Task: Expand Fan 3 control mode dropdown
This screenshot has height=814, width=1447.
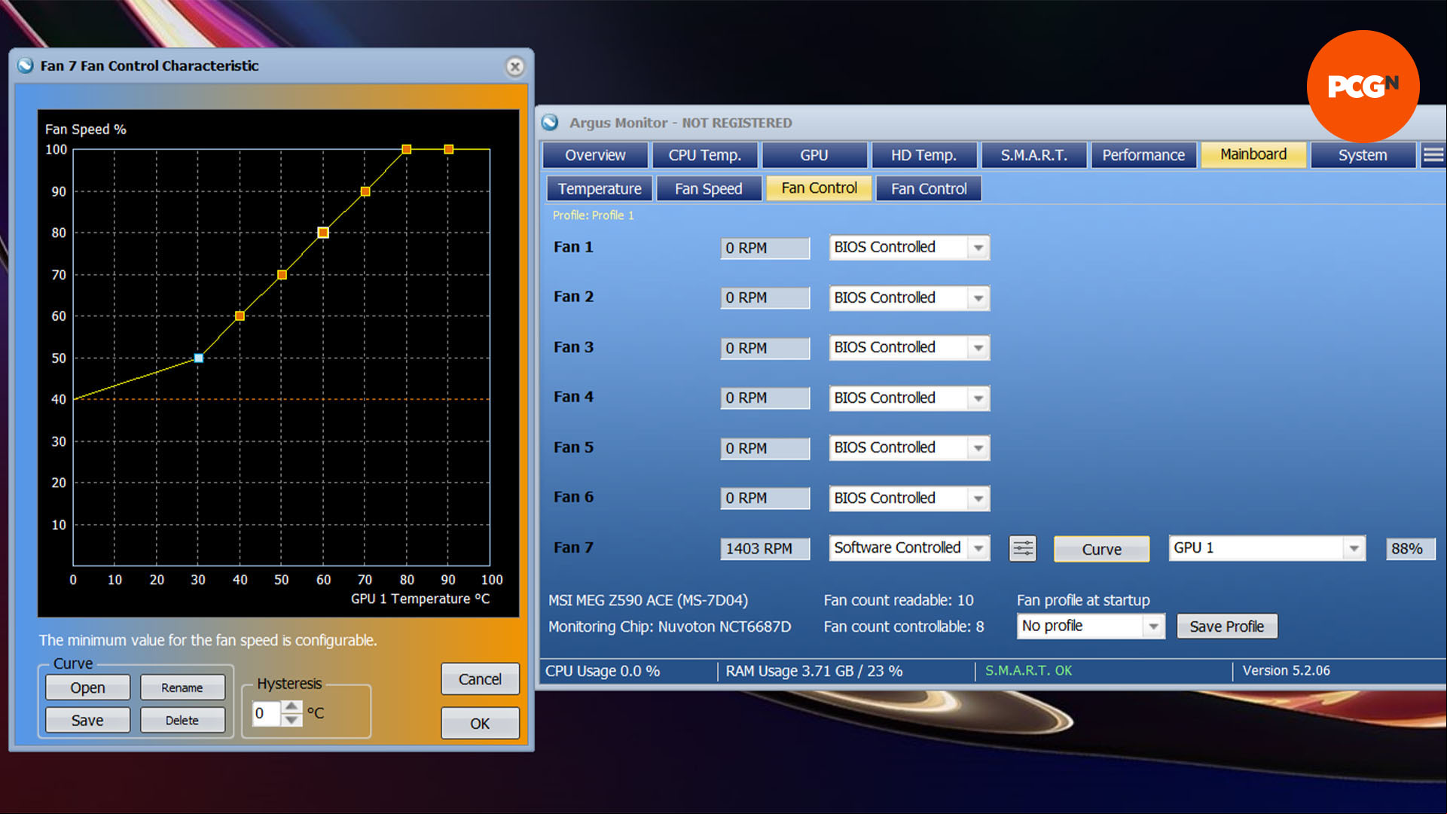Action: (x=978, y=348)
